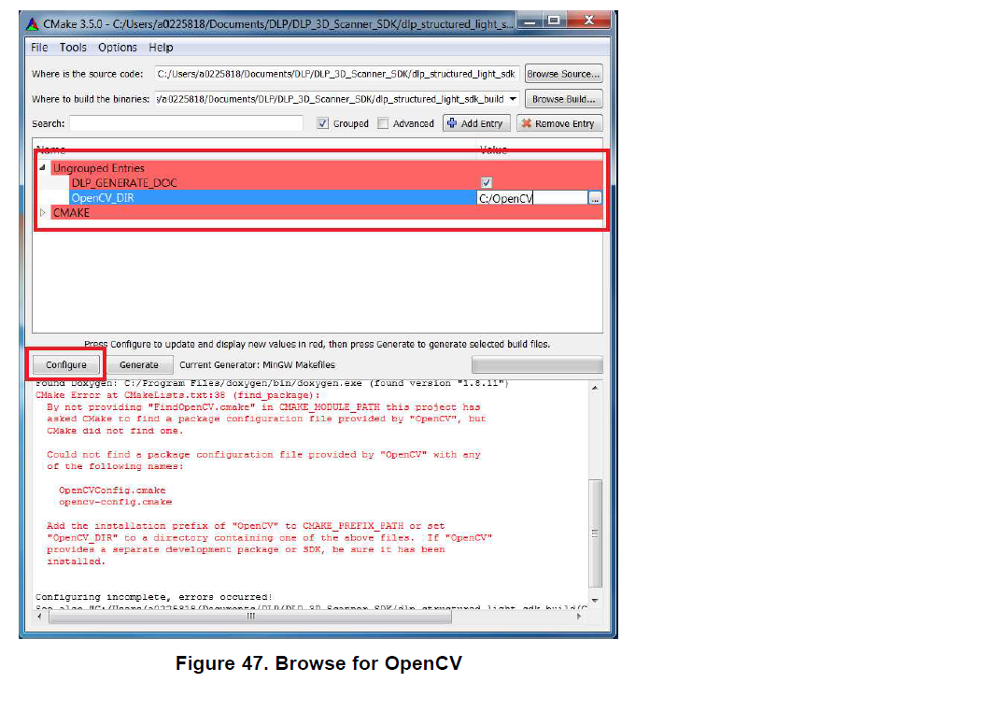Toggle the Grouped checkbox
The image size is (1003, 711).
(323, 123)
